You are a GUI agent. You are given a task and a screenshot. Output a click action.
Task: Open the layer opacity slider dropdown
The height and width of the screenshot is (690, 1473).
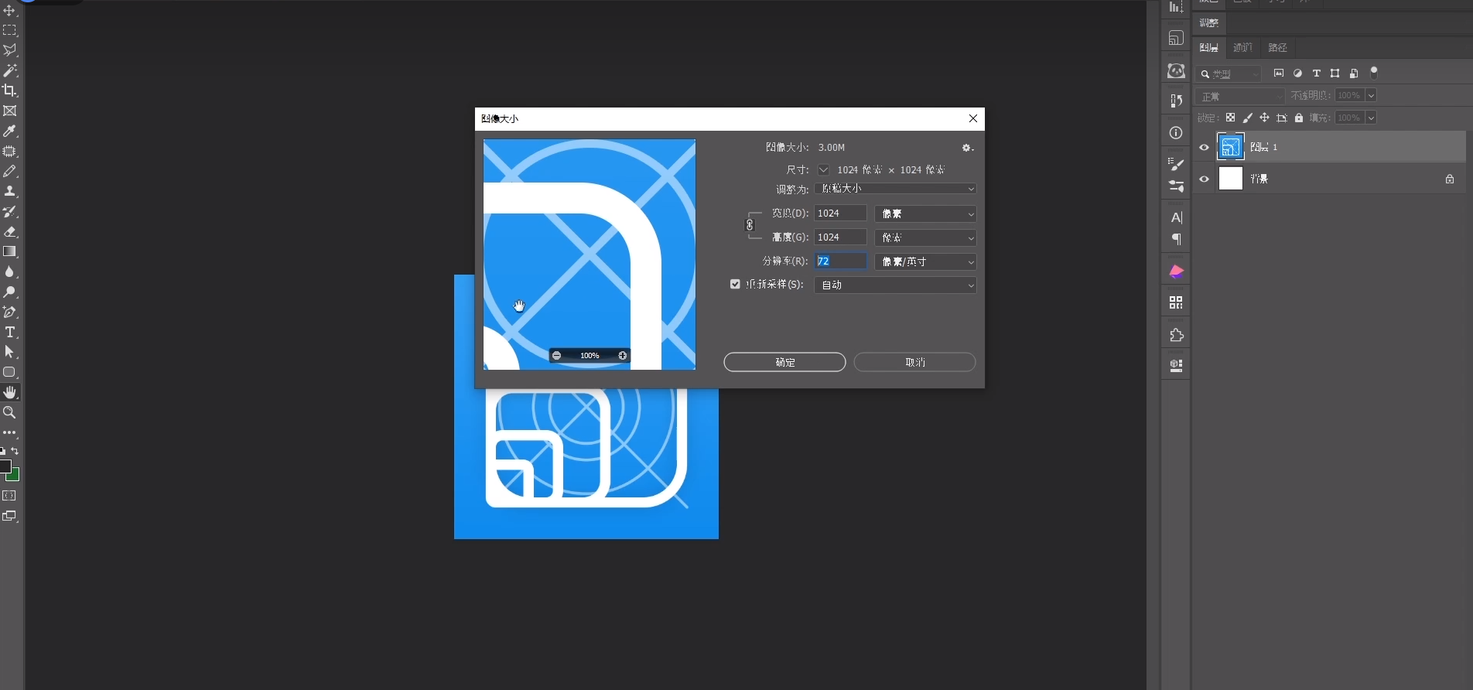click(1371, 95)
